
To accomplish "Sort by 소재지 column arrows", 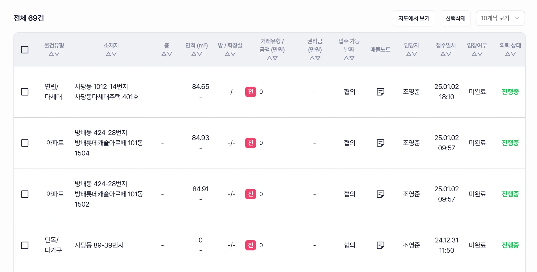I will point(111,54).
